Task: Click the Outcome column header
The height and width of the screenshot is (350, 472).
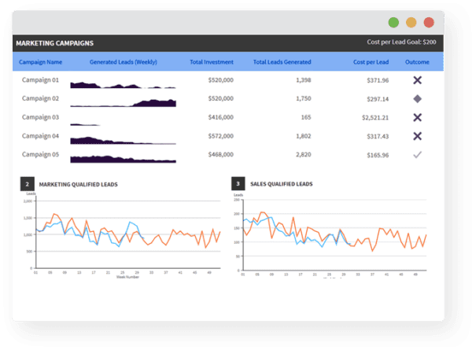Action: coord(417,62)
